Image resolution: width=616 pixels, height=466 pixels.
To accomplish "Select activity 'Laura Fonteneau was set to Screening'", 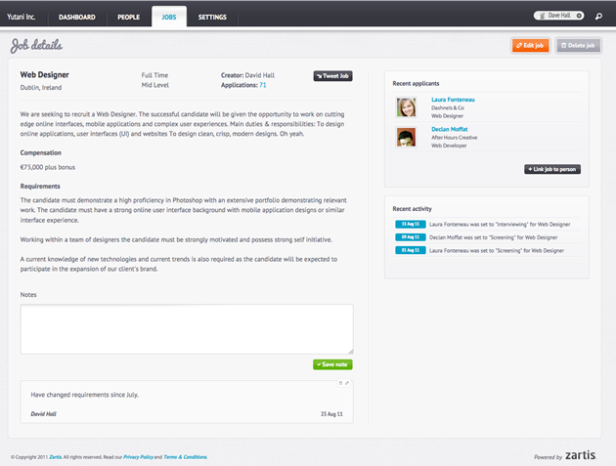I will point(496,250).
